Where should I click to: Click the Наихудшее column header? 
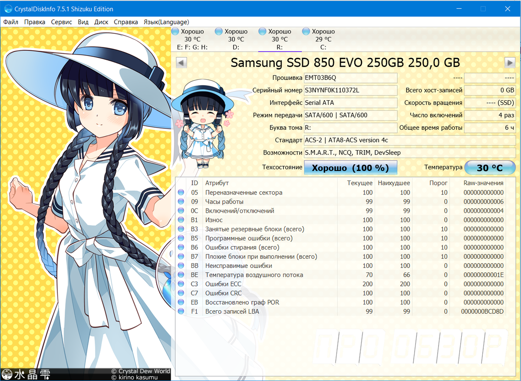pos(394,183)
